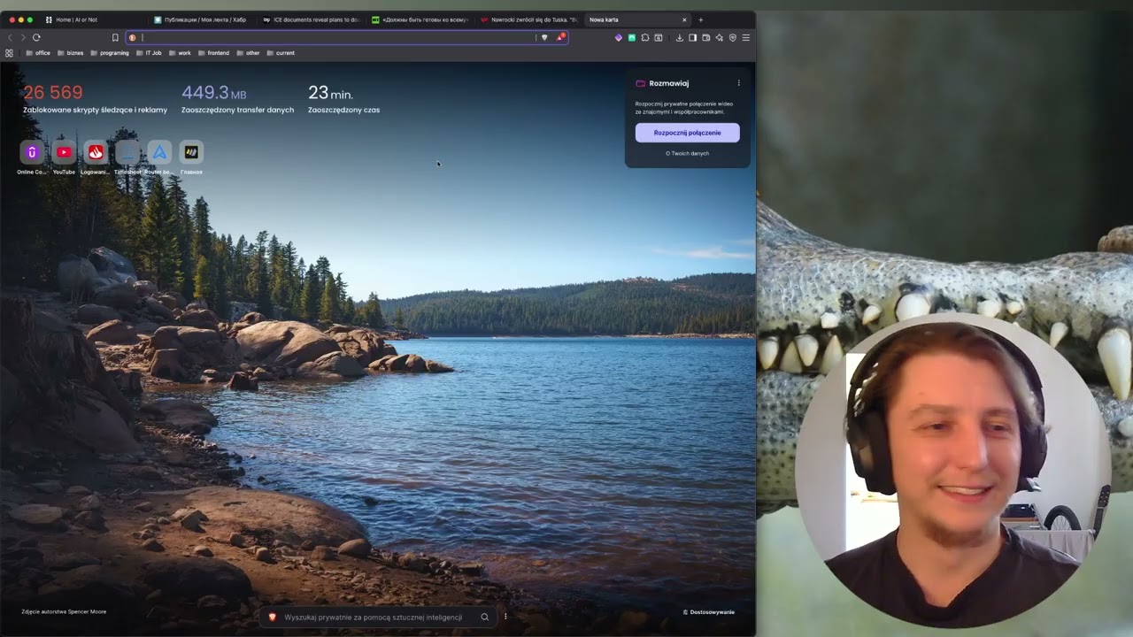Open the Brave Shields lion icon
This screenshot has width=1133, height=637.
(544, 37)
